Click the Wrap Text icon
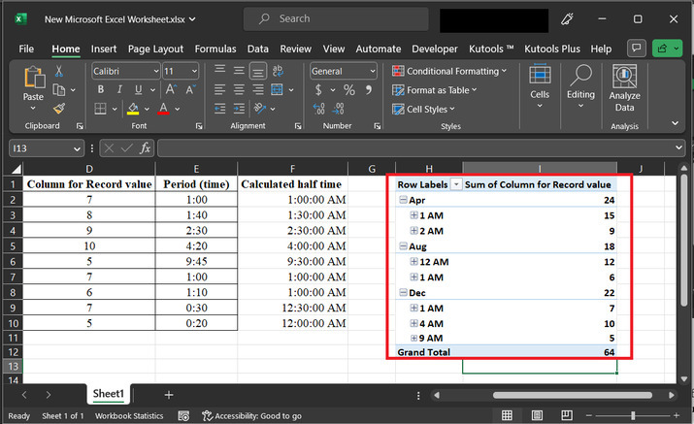Viewport: 694px width, 424px height. (x=279, y=71)
